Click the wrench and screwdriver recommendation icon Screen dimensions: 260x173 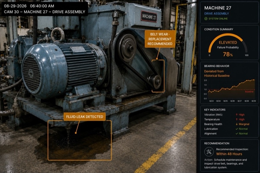point(209,152)
